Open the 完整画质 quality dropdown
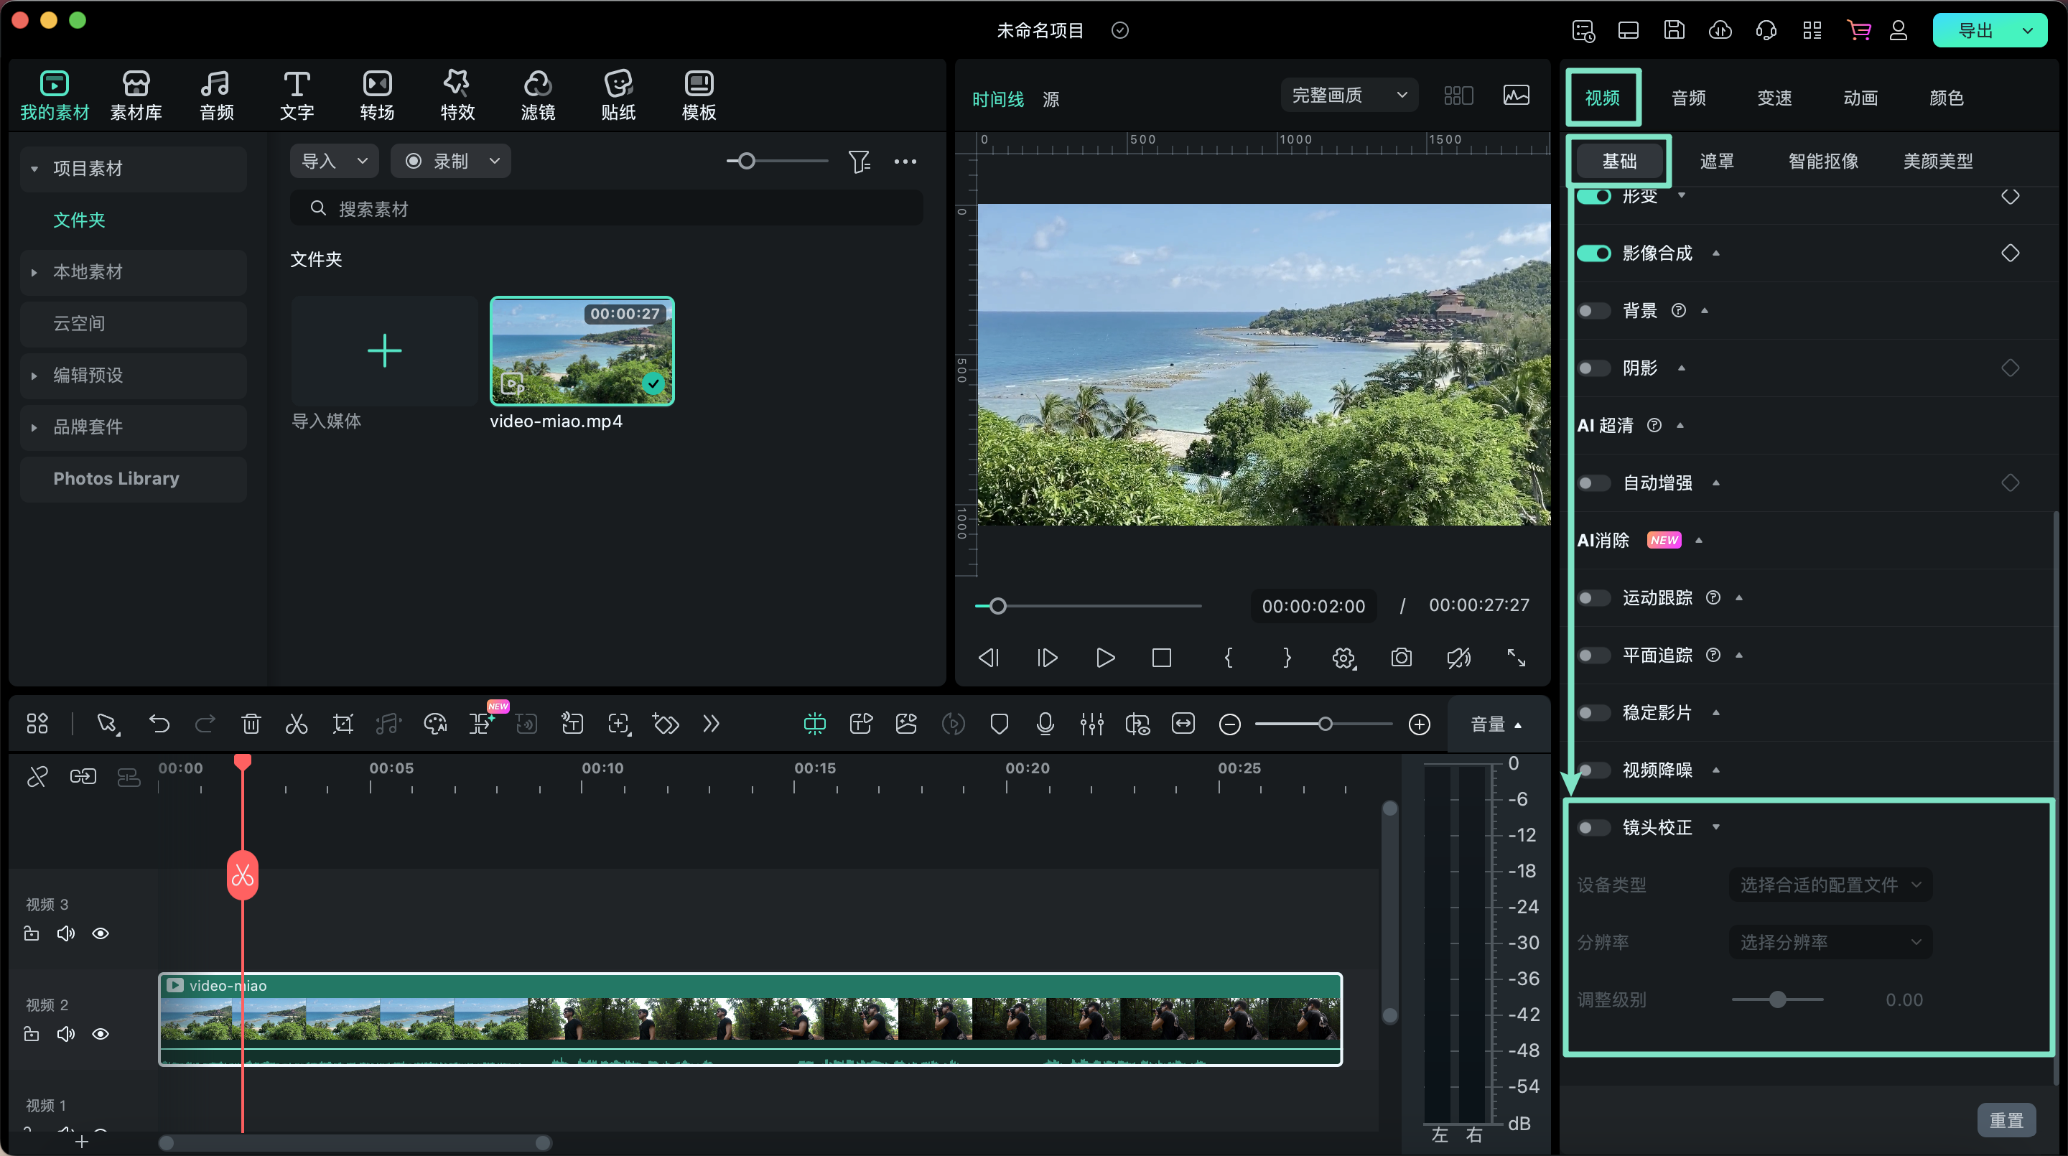 [x=1349, y=95]
